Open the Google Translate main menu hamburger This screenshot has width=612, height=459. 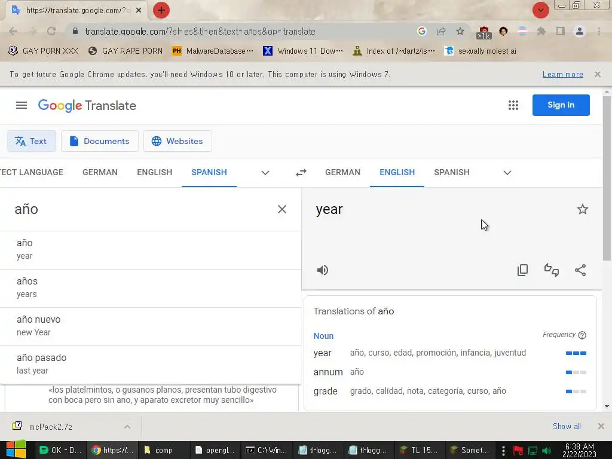tap(22, 105)
